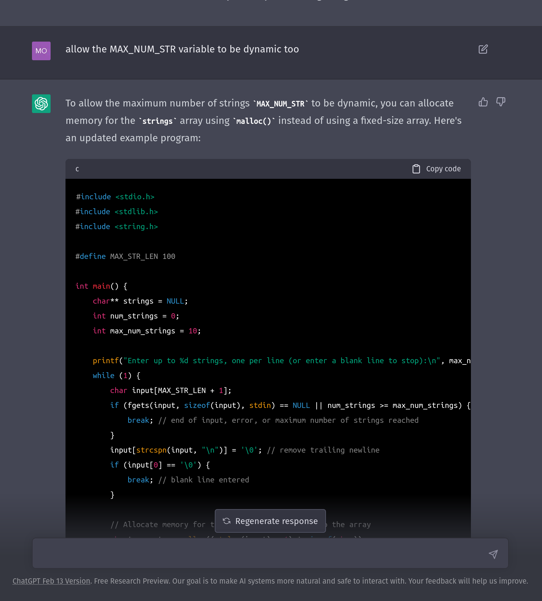
Task: Click the inline code 'strings' in the response
Action: [157, 121]
